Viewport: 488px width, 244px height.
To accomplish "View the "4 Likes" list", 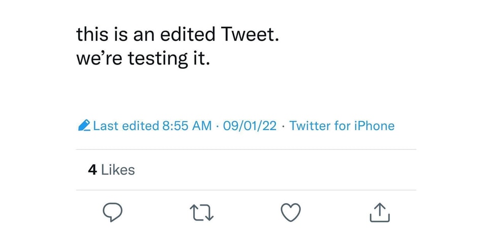I will tap(111, 170).
